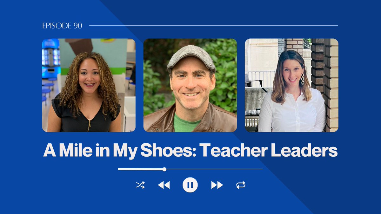Screen dimensions: 381x214
Task: Pause playback with the round pause button
Action: 190,185
